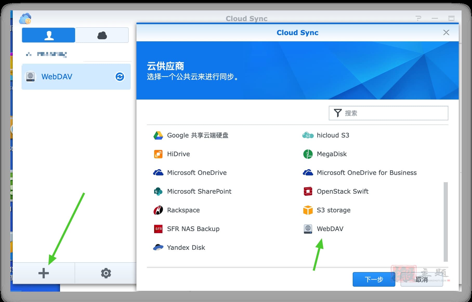Click the filter funnel icon in search

point(338,113)
